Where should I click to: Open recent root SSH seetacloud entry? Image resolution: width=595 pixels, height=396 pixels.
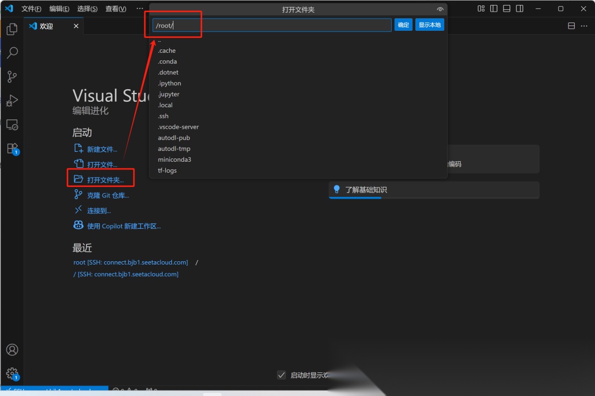(x=131, y=262)
